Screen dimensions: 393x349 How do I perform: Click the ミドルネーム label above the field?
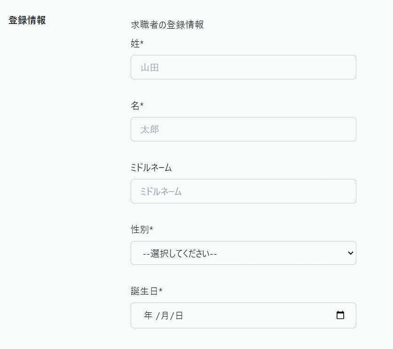point(151,168)
